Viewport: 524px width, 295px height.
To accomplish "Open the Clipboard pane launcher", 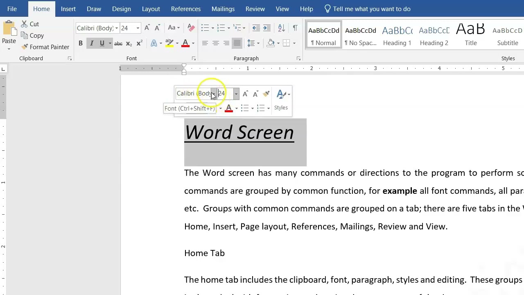I will click(70, 59).
